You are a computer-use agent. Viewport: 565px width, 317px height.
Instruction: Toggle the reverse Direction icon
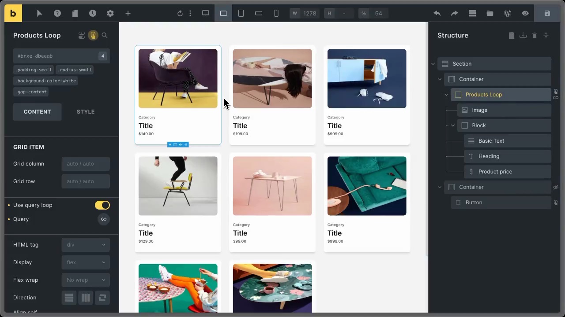(x=102, y=298)
